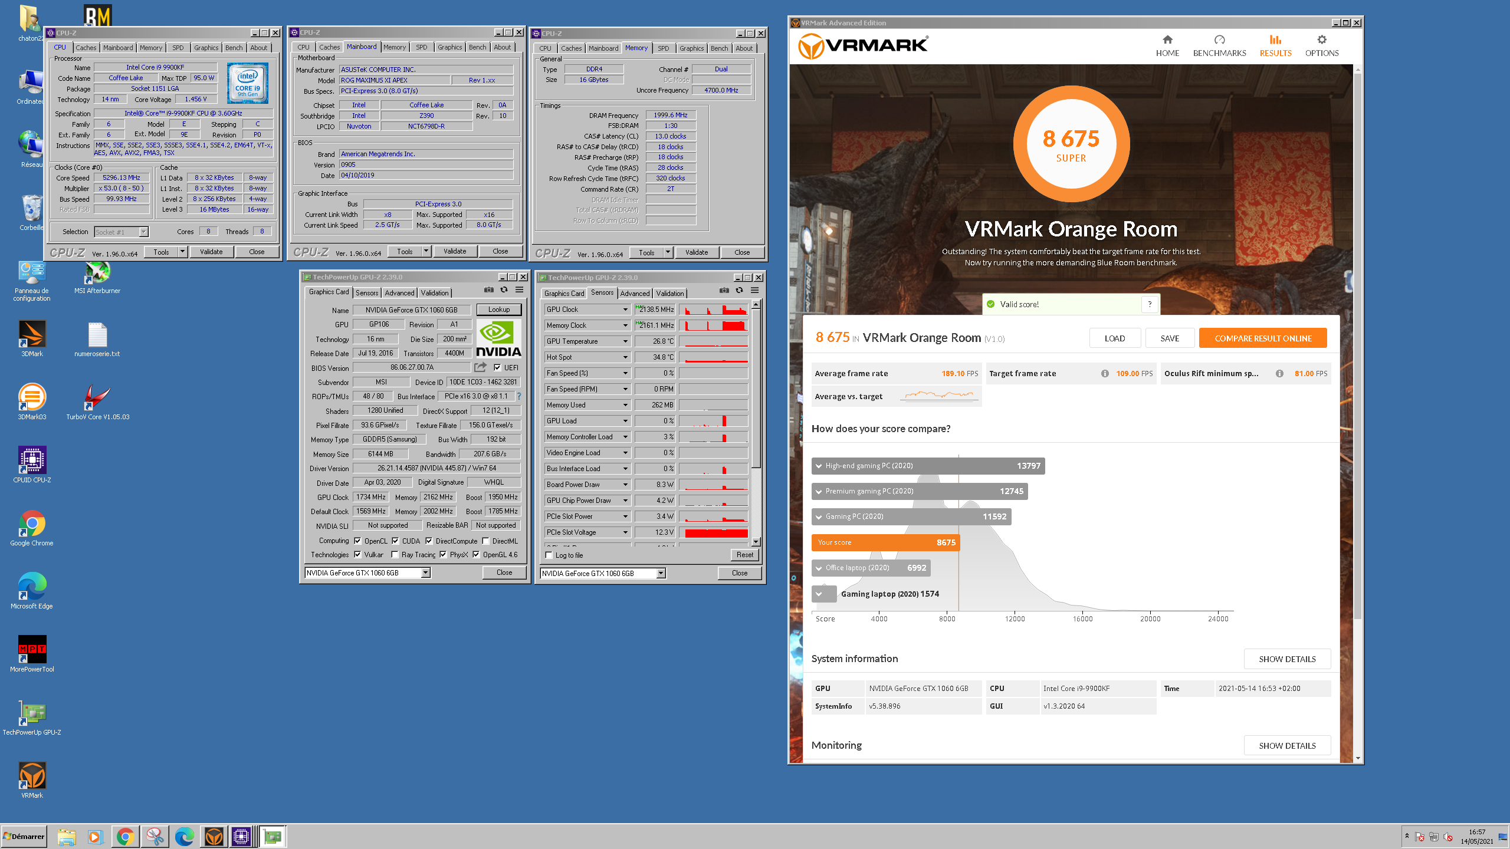The width and height of the screenshot is (1510, 849).
Task: Click the GPU Clock sensor graph
Action: [x=714, y=310]
